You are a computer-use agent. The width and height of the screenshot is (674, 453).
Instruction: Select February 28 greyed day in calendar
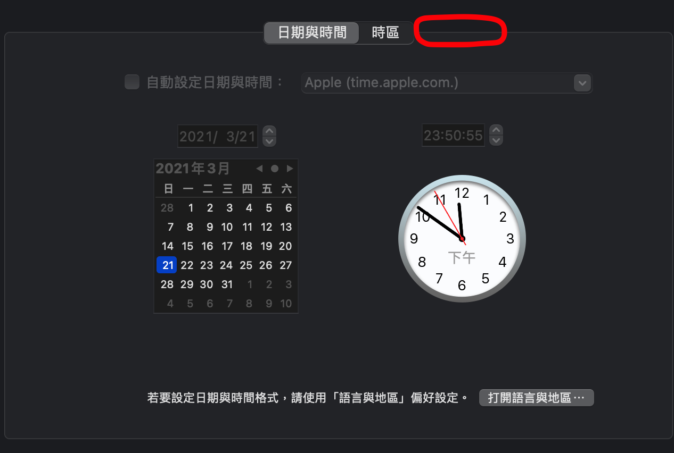click(167, 208)
